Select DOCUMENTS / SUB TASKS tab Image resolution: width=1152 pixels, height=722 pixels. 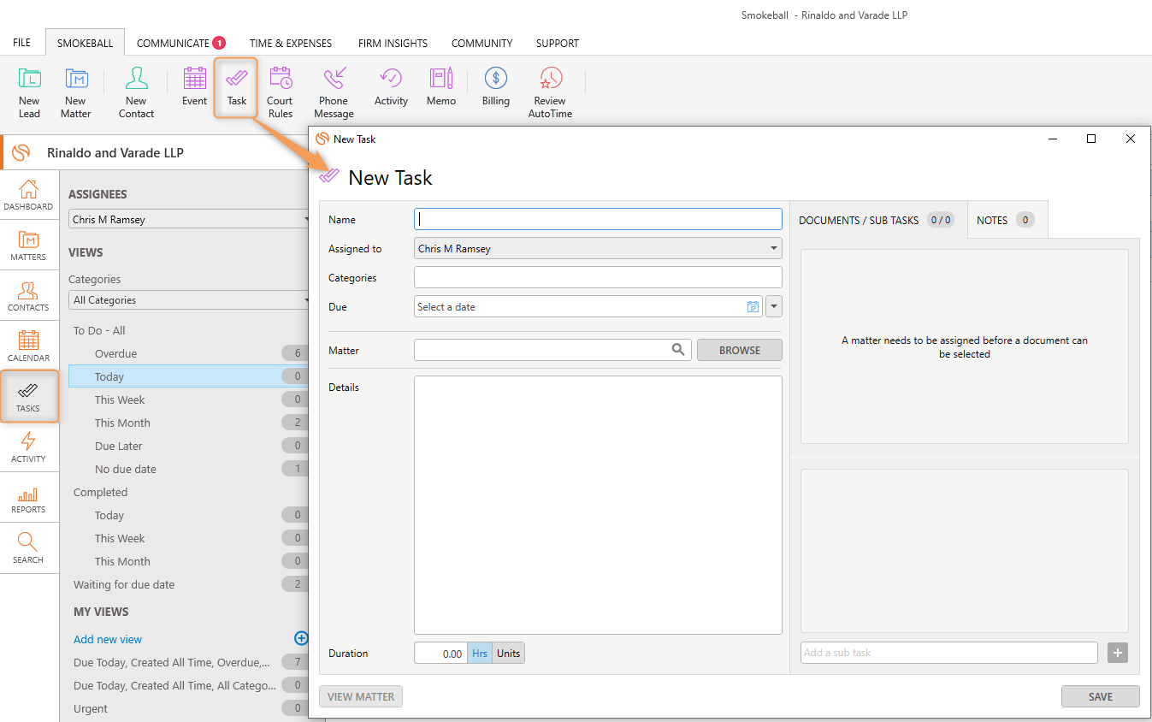tap(877, 220)
